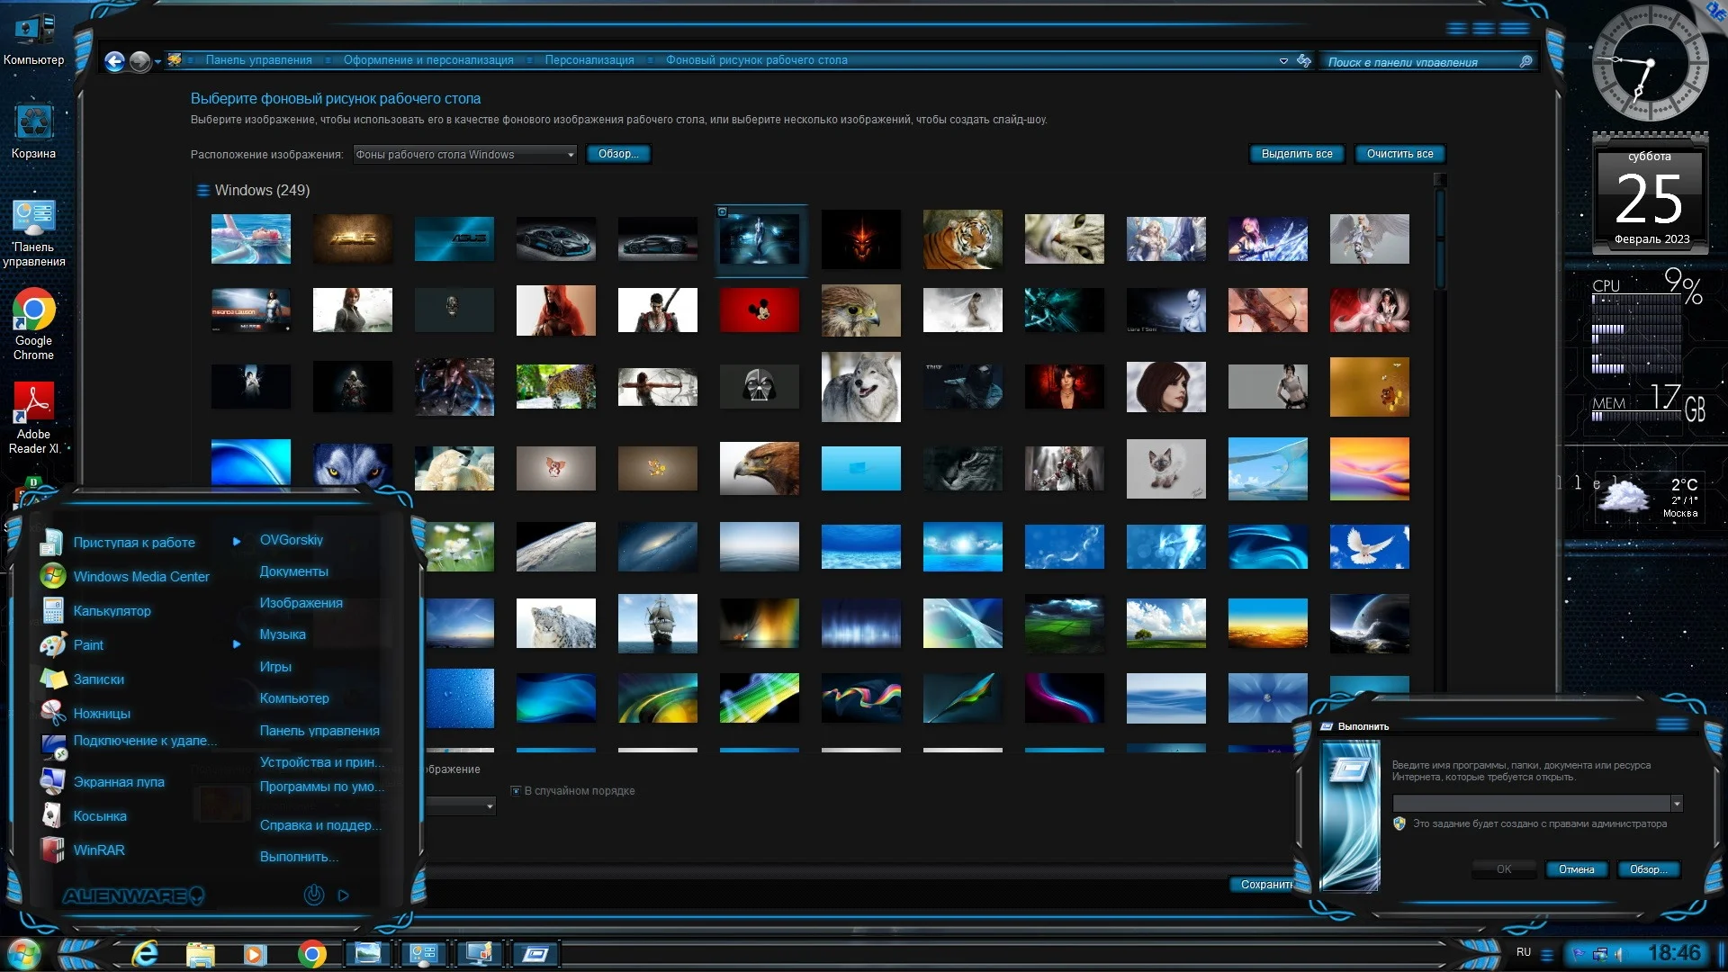1728x972 pixels.
Task: Click the power shutdown icon in the Start menu
Action: click(x=313, y=895)
